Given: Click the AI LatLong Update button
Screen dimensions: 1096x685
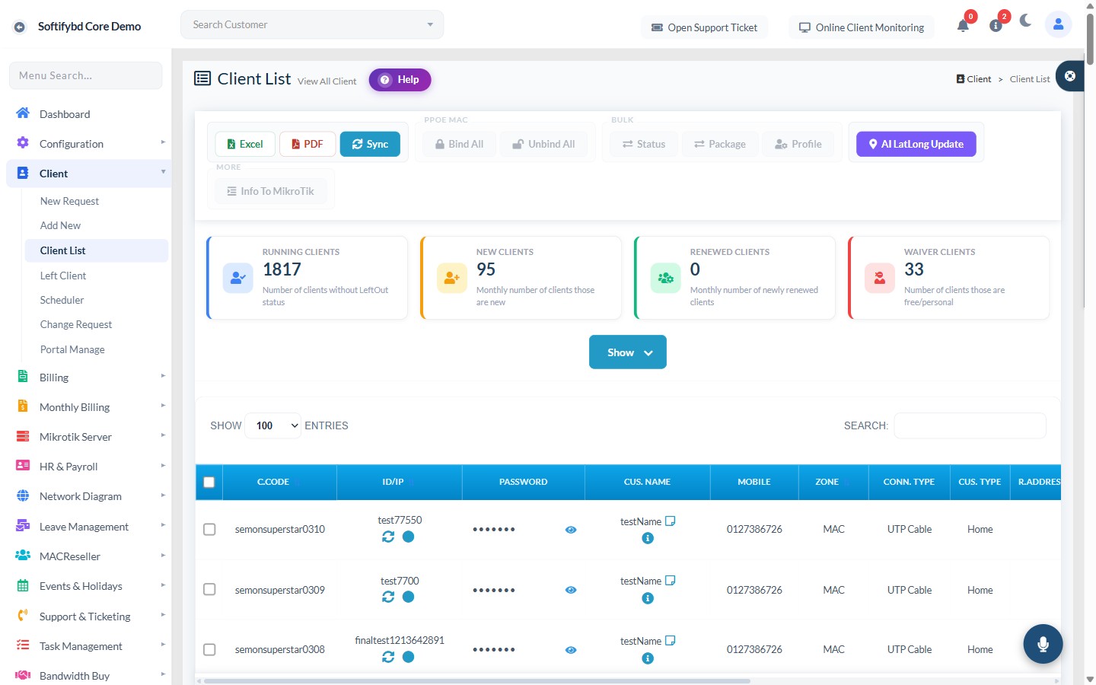Looking at the screenshot, I should (916, 144).
